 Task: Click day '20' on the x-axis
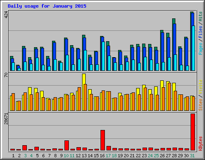(x=126, y=156)
